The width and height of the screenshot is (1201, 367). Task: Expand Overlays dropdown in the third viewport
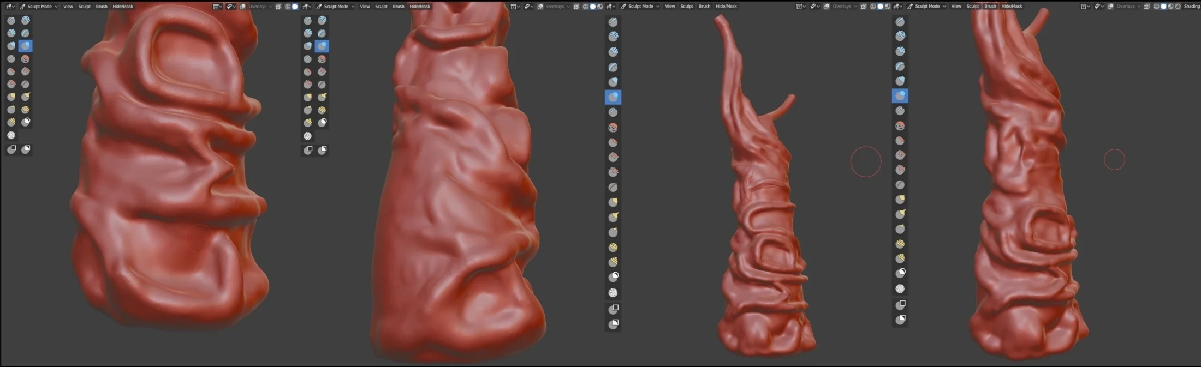point(844,7)
